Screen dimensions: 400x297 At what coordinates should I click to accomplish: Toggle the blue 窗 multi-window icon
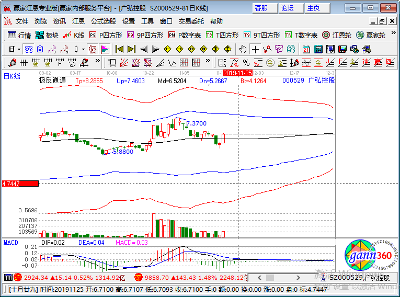click(29, 49)
